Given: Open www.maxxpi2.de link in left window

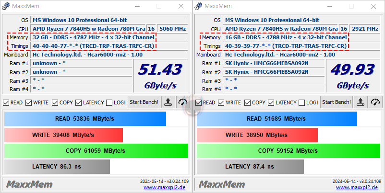Looking at the screenshot, I should pyautogui.click(x=164, y=188).
